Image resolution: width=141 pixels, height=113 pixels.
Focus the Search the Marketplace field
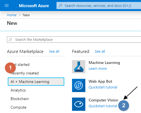(x=74, y=40)
